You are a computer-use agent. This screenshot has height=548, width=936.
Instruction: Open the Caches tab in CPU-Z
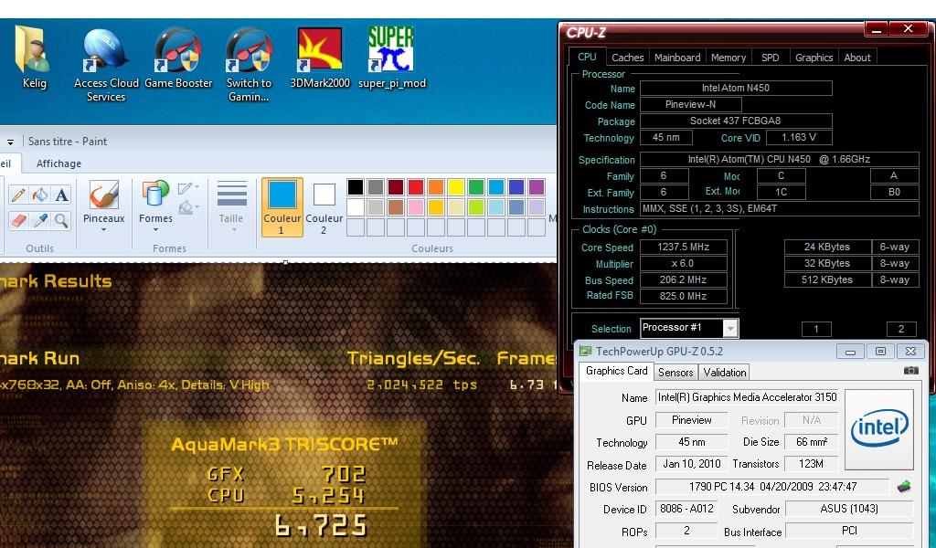click(x=627, y=58)
